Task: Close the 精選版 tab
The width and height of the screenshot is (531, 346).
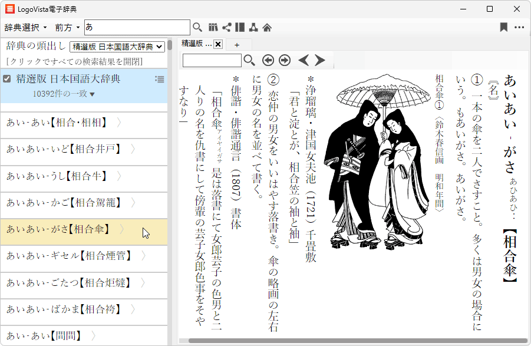Action: pos(217,44)
